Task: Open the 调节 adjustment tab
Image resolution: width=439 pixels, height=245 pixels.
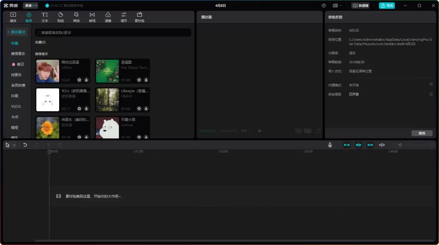Action: 123,17
